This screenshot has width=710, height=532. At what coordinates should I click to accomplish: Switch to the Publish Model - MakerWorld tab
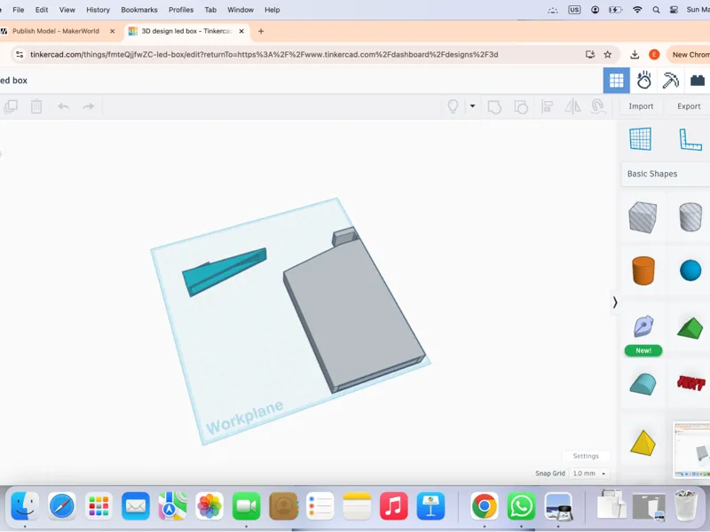56,31
